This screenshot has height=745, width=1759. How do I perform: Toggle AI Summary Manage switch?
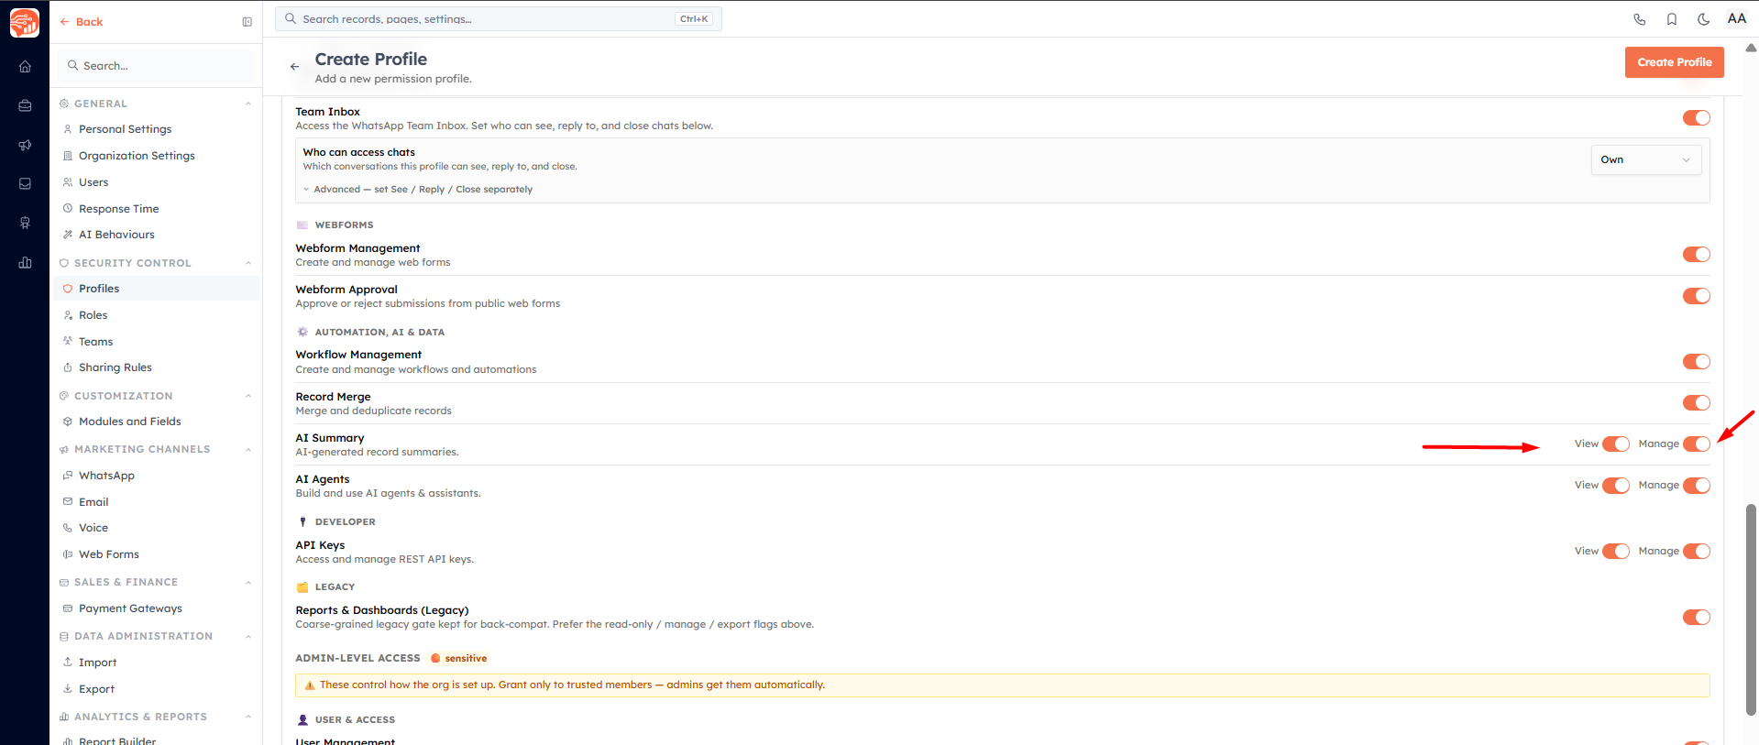click(1697, 444)
